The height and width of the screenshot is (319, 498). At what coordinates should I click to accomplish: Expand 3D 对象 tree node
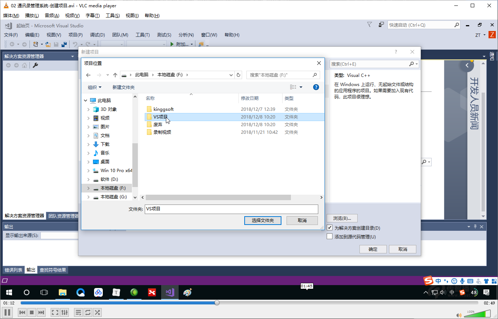pyautogui.click(x=89, y=109)
